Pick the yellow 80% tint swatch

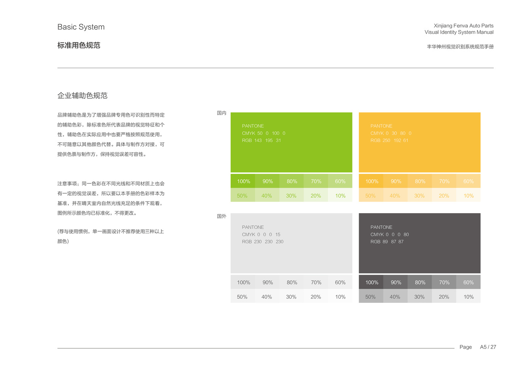click(x=420, y=181)
